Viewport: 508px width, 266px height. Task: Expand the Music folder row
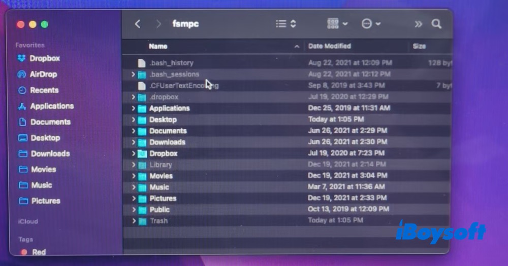pos(134,187)
